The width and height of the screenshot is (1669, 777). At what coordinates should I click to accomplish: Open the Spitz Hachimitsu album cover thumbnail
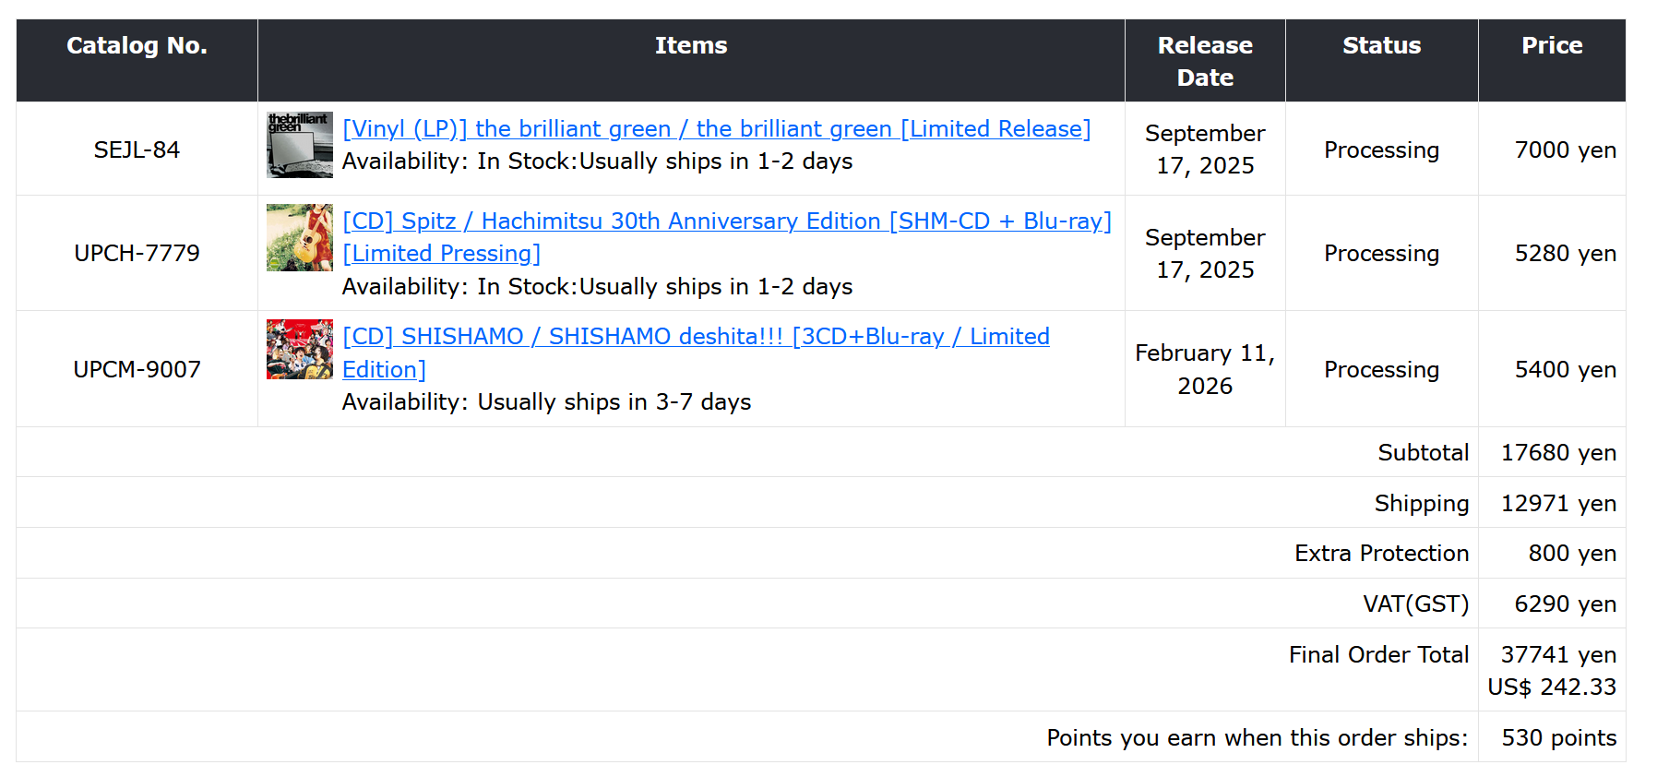click(x=299, y=238)
